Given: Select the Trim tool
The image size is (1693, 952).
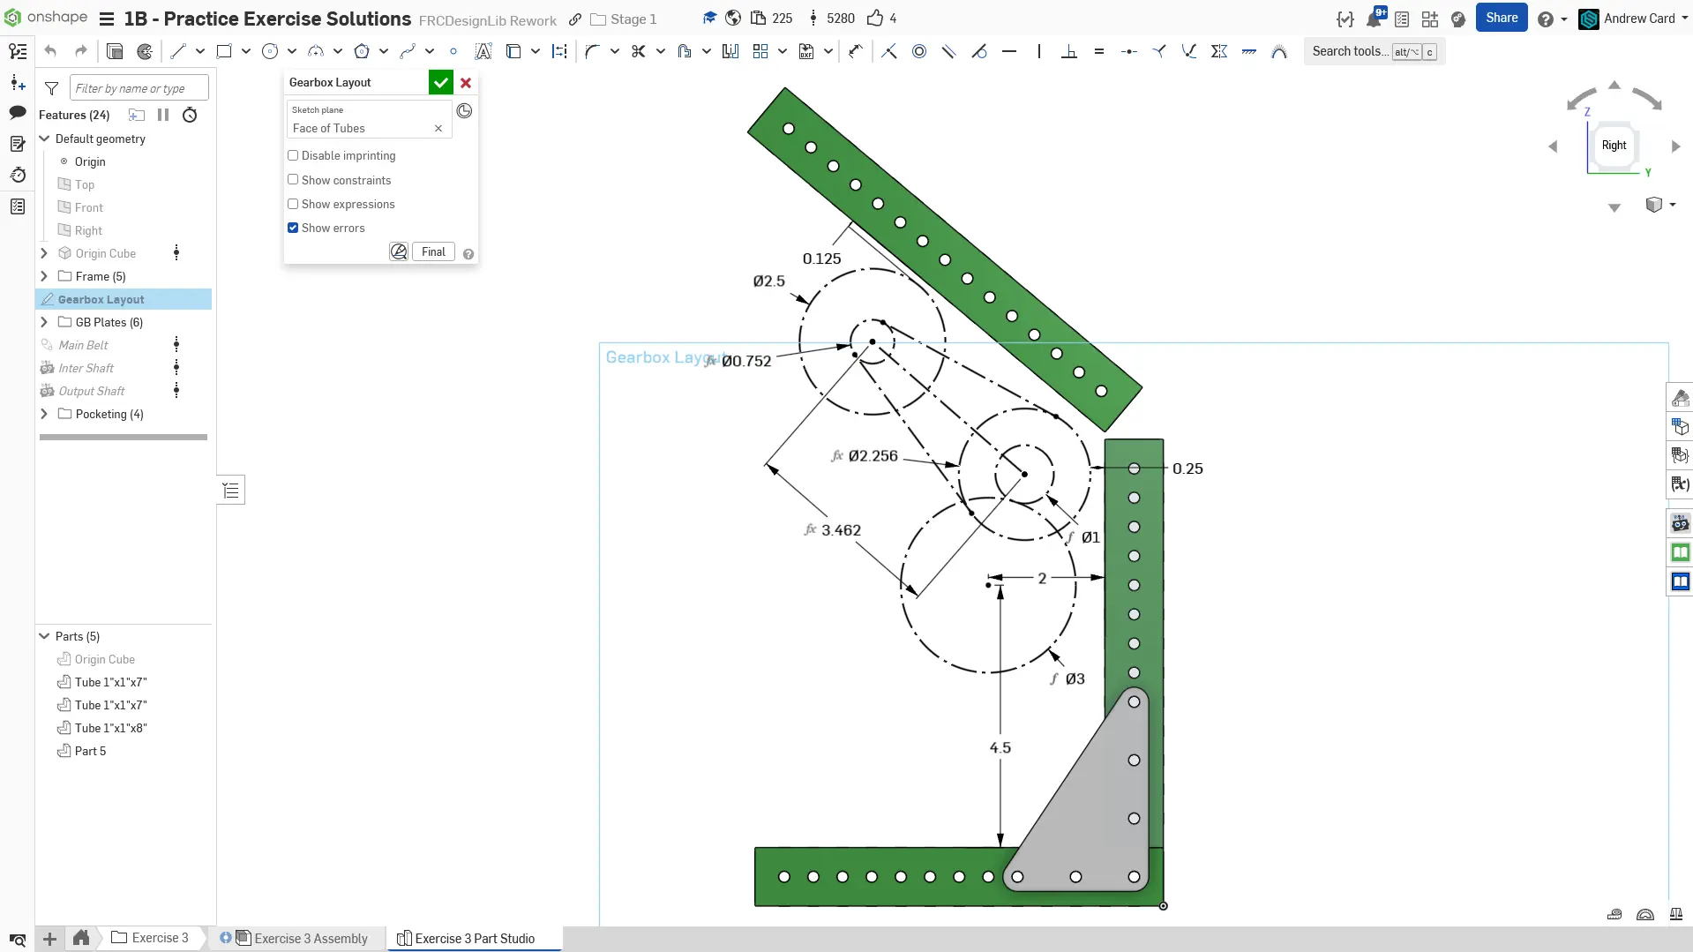Looking at the screenshot, I should click(639, 51).
